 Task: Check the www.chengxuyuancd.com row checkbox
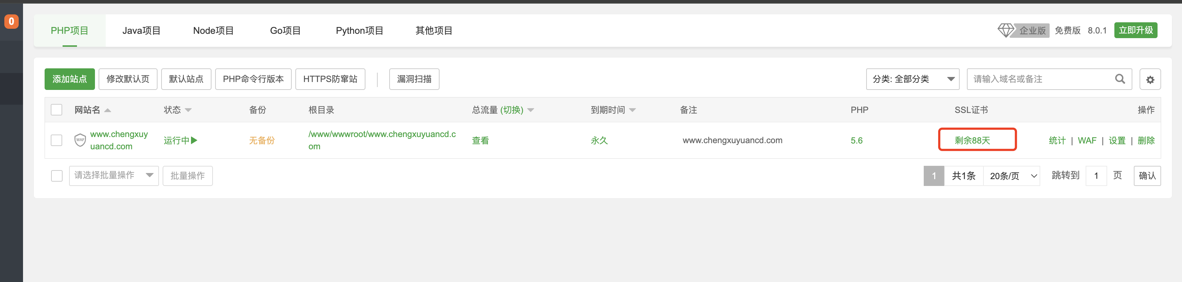pyautogui.click(x=56, y=140)
